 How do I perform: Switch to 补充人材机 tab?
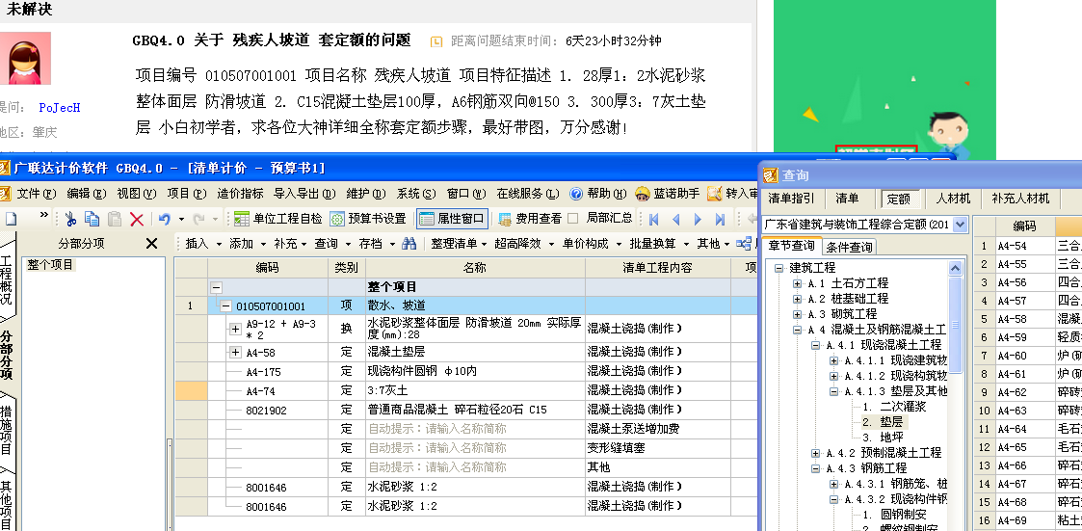coord(1020,199)
